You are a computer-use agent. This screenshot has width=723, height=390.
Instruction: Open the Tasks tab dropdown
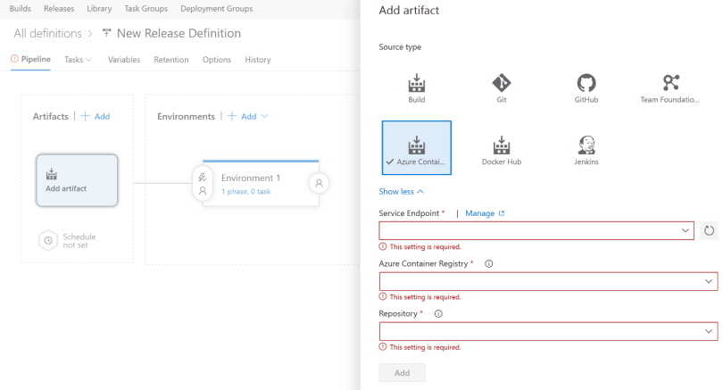78,60
